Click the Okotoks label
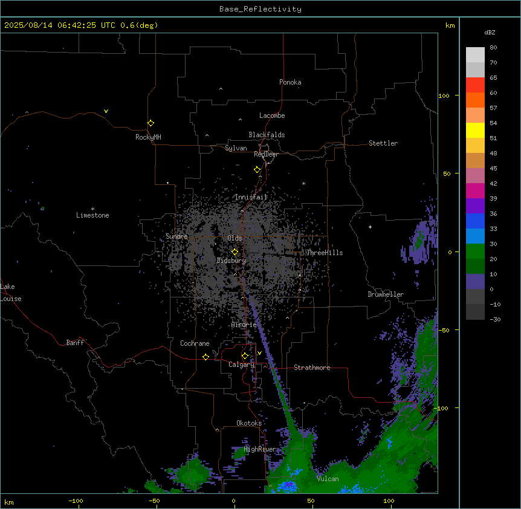Screen dimensions: 521x509 point(249,423)
